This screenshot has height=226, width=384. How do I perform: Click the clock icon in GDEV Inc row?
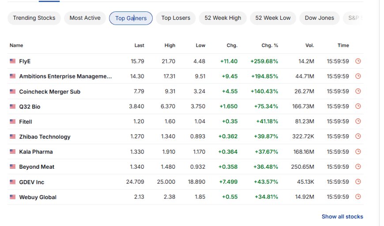pos(358,182)
